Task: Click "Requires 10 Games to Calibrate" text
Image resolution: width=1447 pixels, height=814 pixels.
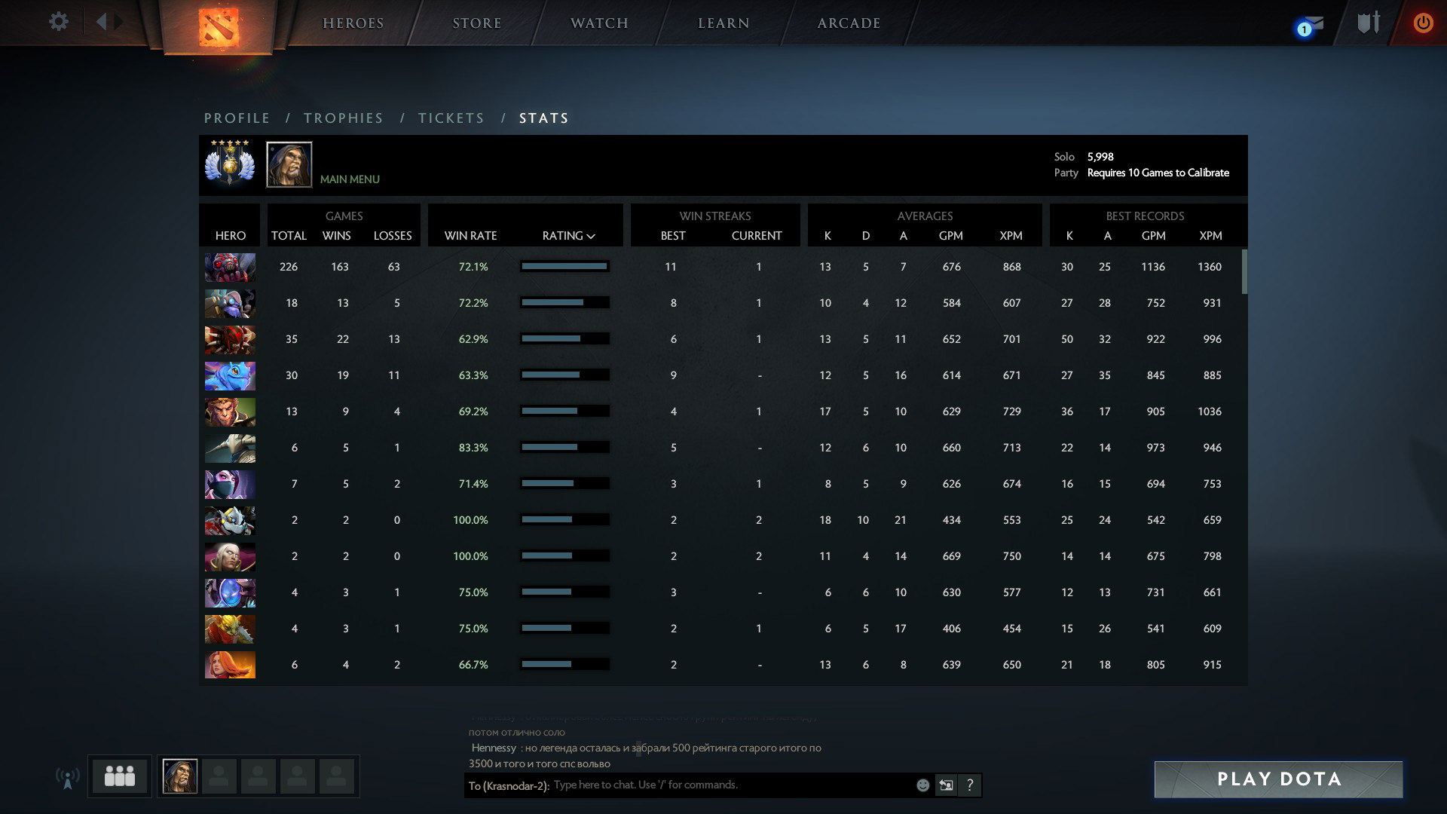Action: [x=1158, y=173]
